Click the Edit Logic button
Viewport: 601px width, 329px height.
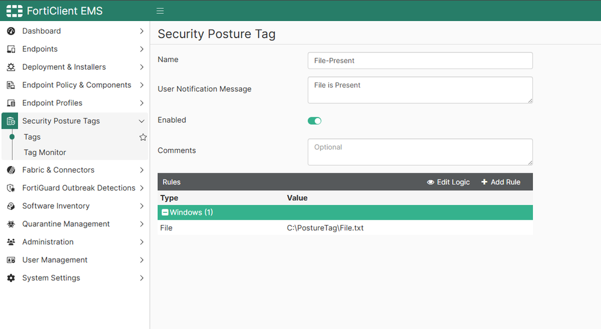448,182
